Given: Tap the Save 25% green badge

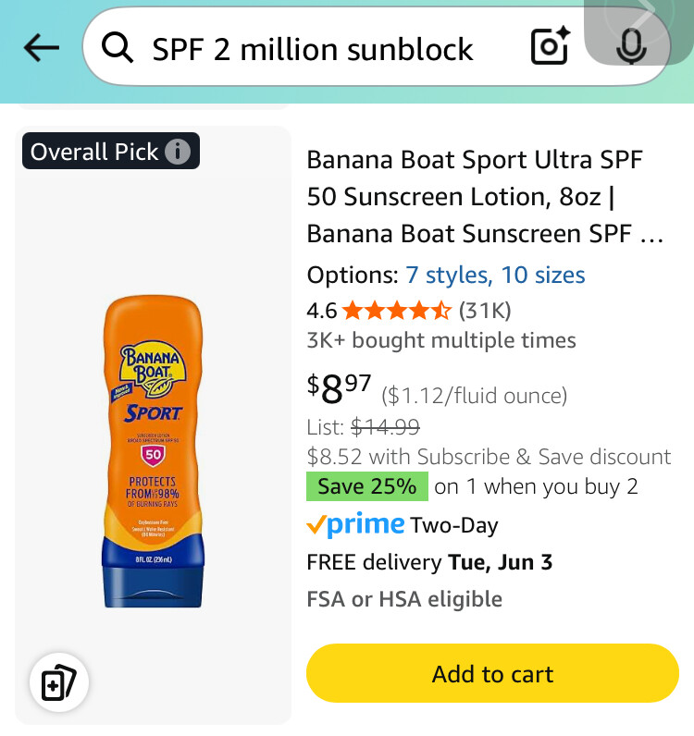Looking at the screenshot, I should (x=366, y=486).
